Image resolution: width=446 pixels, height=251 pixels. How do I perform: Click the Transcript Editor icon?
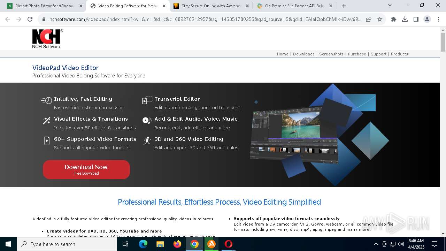(x=147, y=100)
